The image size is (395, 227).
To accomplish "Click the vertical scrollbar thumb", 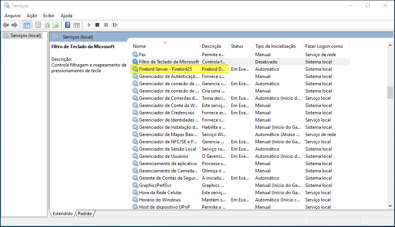I will (390, 92).
